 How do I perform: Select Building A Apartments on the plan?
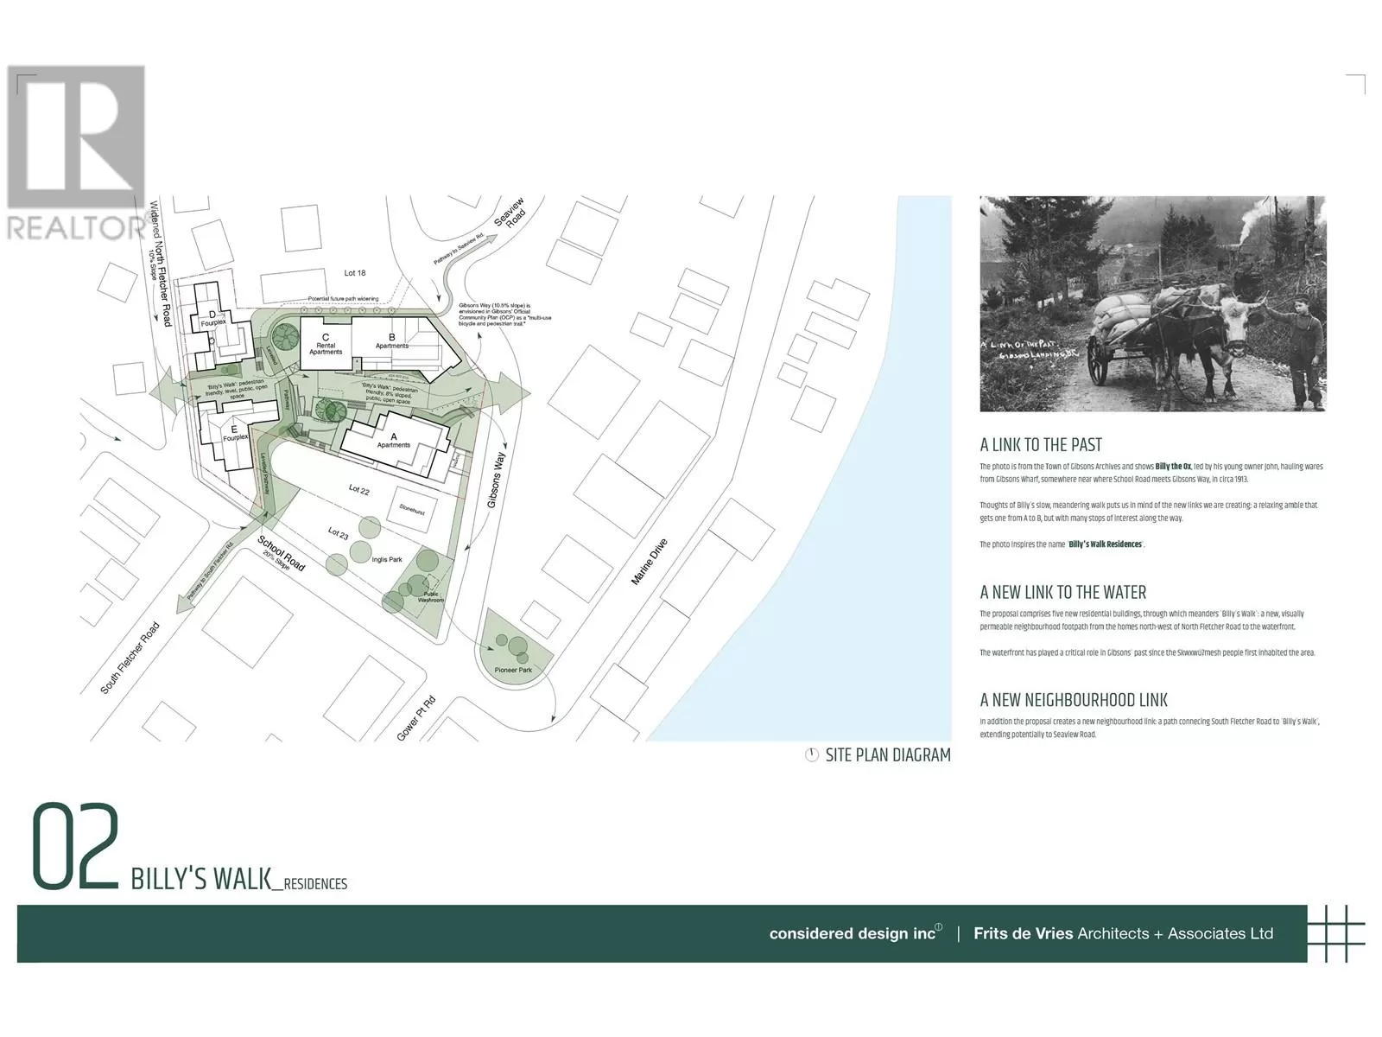395,442
